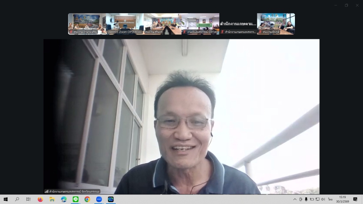This screenshot has height=204, width=363.
Task: Switch the Thai input language indicator
Action: coord(330,199)
